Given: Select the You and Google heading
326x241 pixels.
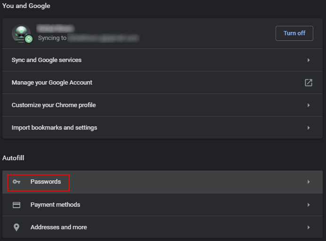Looking at the screenshot, I should [26, 6].
